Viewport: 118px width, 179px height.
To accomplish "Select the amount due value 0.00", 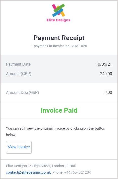I will tap(108, 92).
